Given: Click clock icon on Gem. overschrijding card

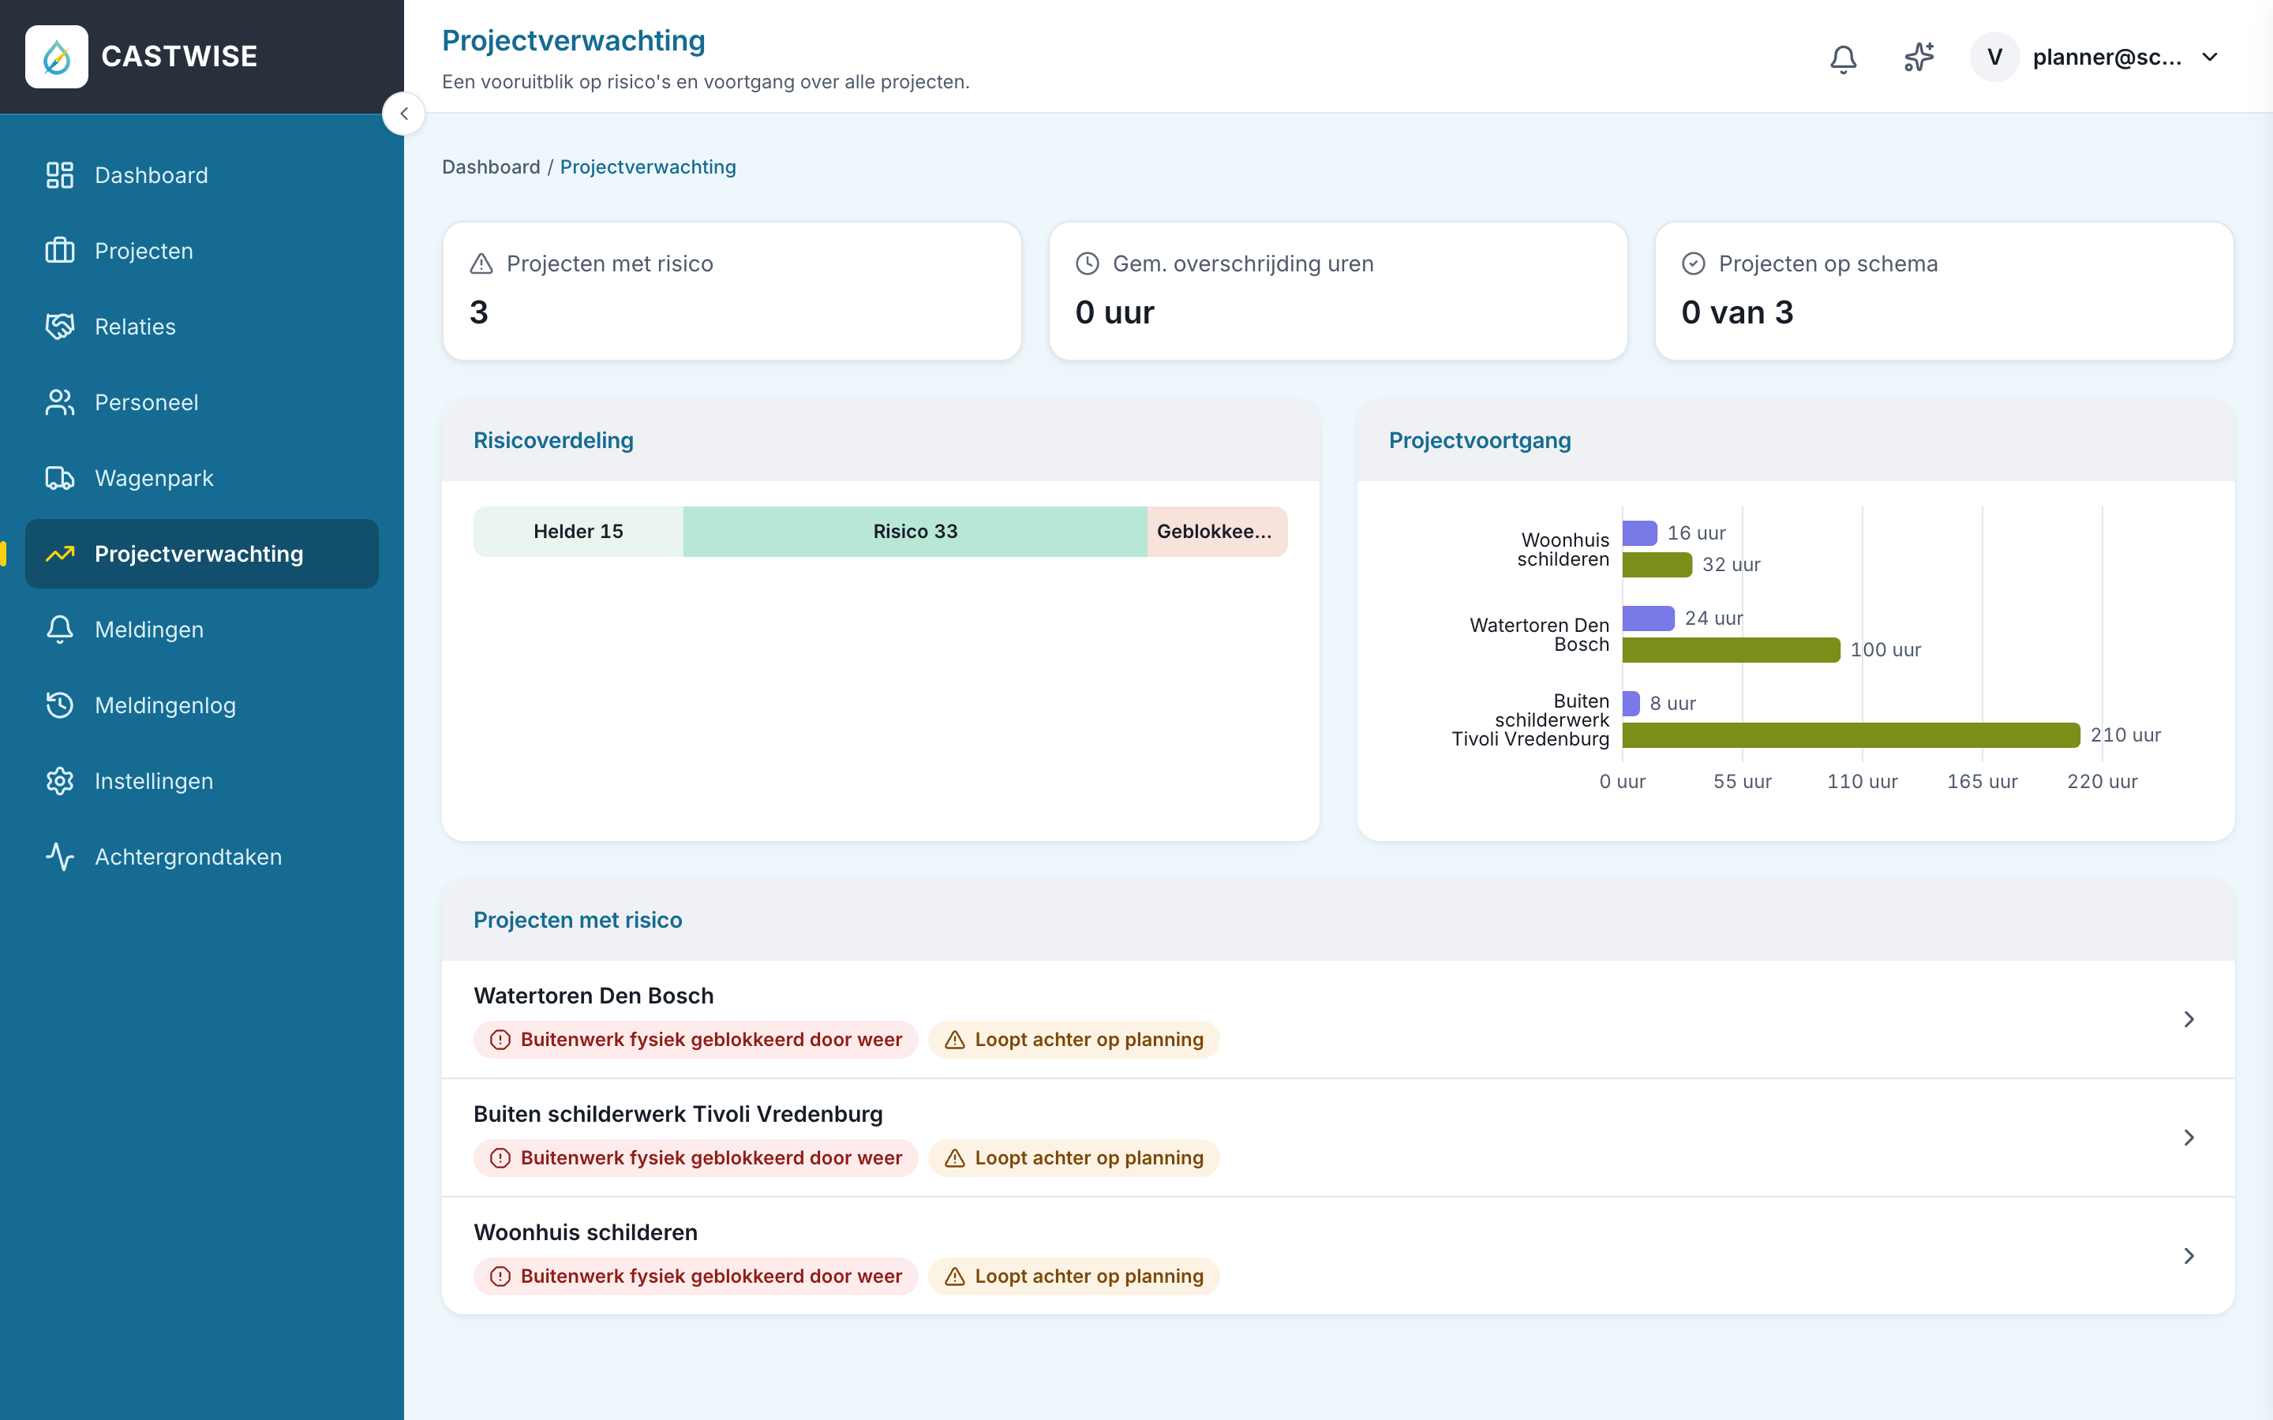Looking at the screenshot, I should tap(1087, 264).
